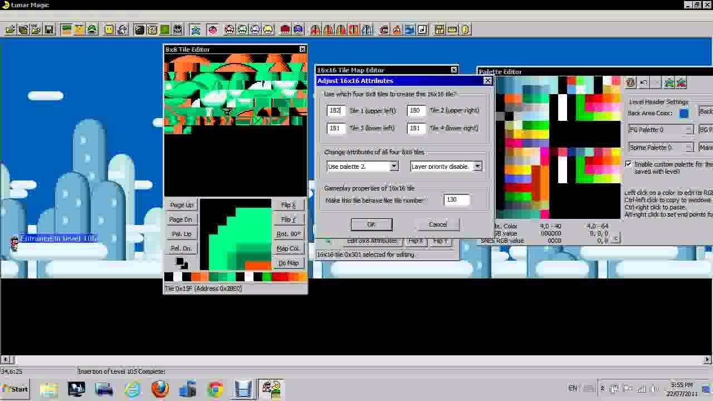Click the foreground color indicator in 8x8 Tile Editor
713x401 pixels.
point(179,261)
